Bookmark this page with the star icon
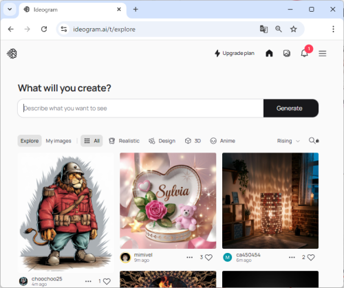 pos(293,29)
